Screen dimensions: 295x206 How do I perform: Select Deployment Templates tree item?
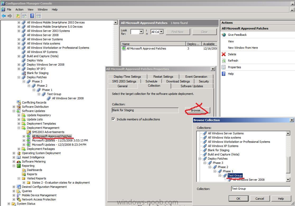coord(41,124)
